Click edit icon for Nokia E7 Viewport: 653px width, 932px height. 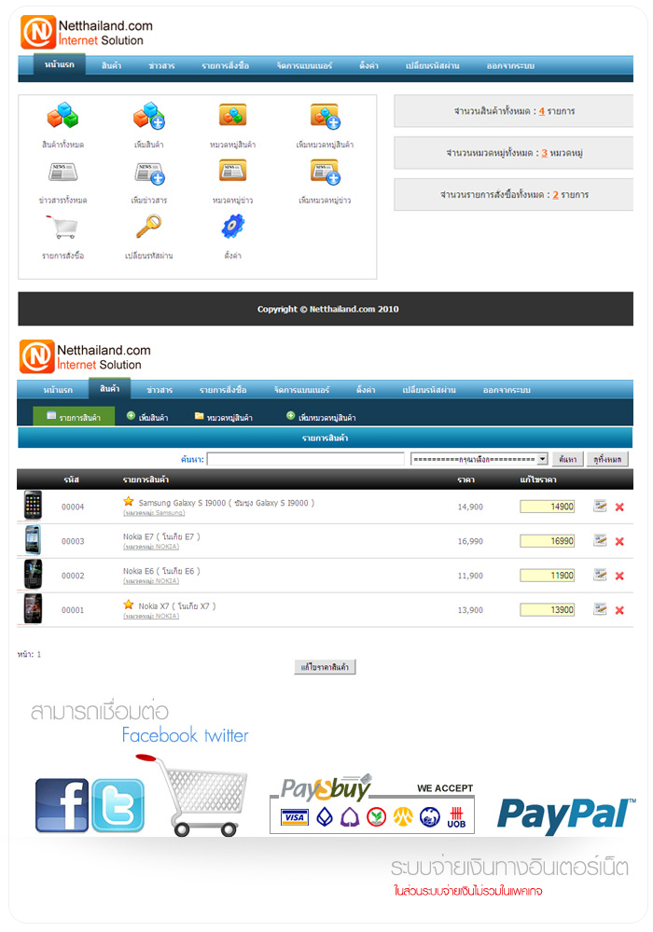tap(600, 540)
